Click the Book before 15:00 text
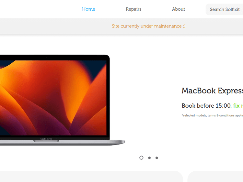Image resolution: width=243 pixels, height=182 pixels. tap(207, 106)
